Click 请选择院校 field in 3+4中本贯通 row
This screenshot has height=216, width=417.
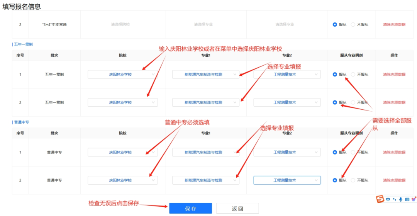pyautogui.click(x=120, y=24)
